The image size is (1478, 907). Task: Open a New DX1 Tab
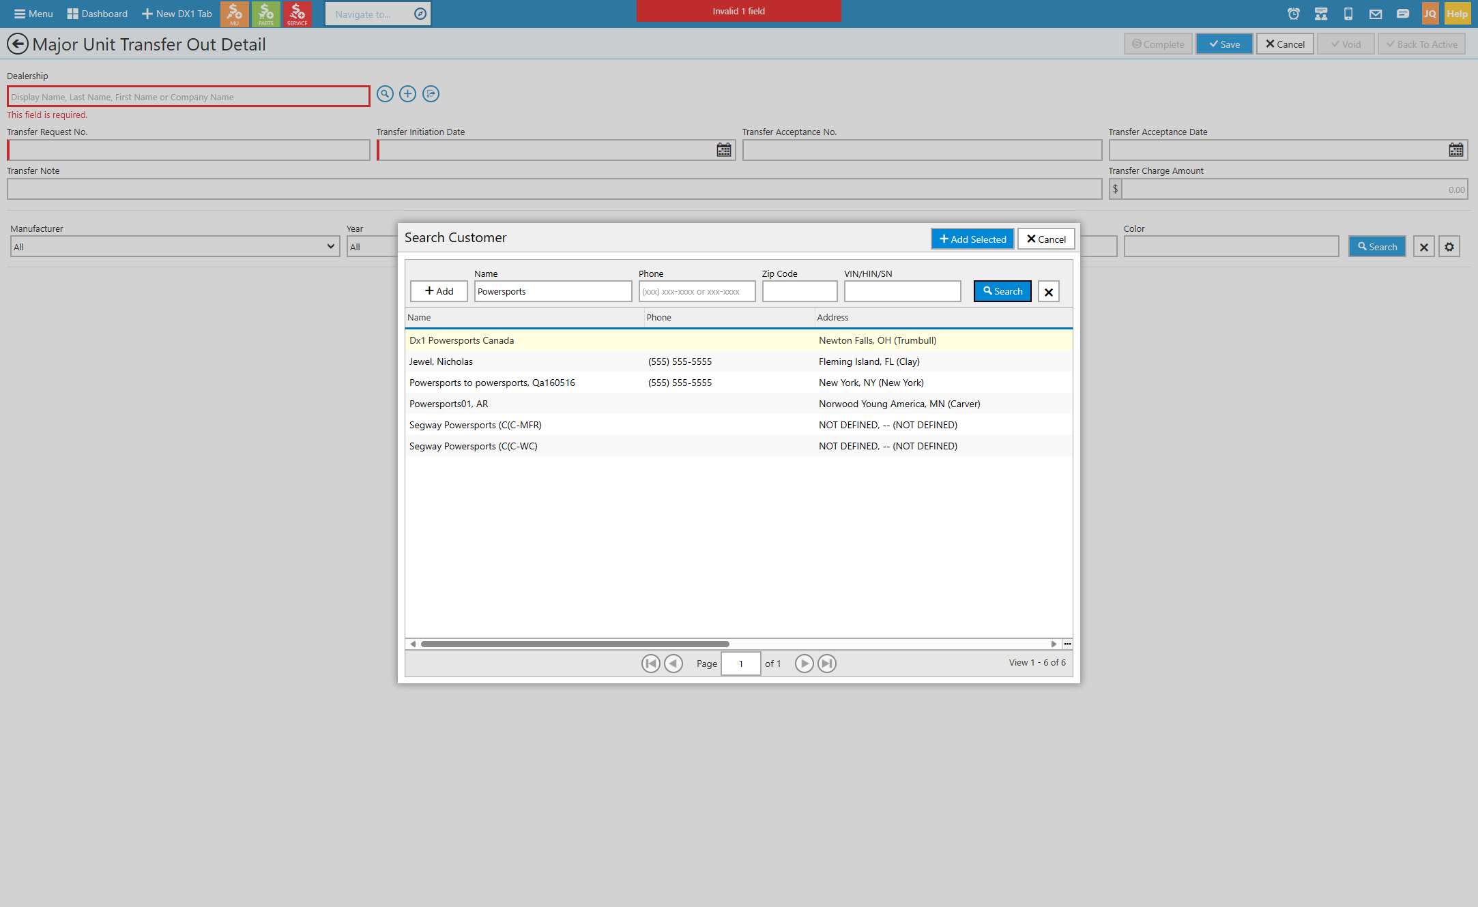[x=177, y=14]
